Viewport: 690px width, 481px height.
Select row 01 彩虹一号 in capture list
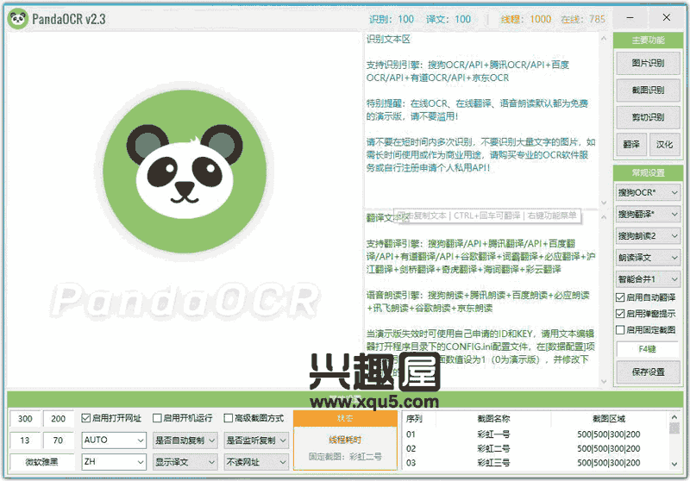pos(535,434)
